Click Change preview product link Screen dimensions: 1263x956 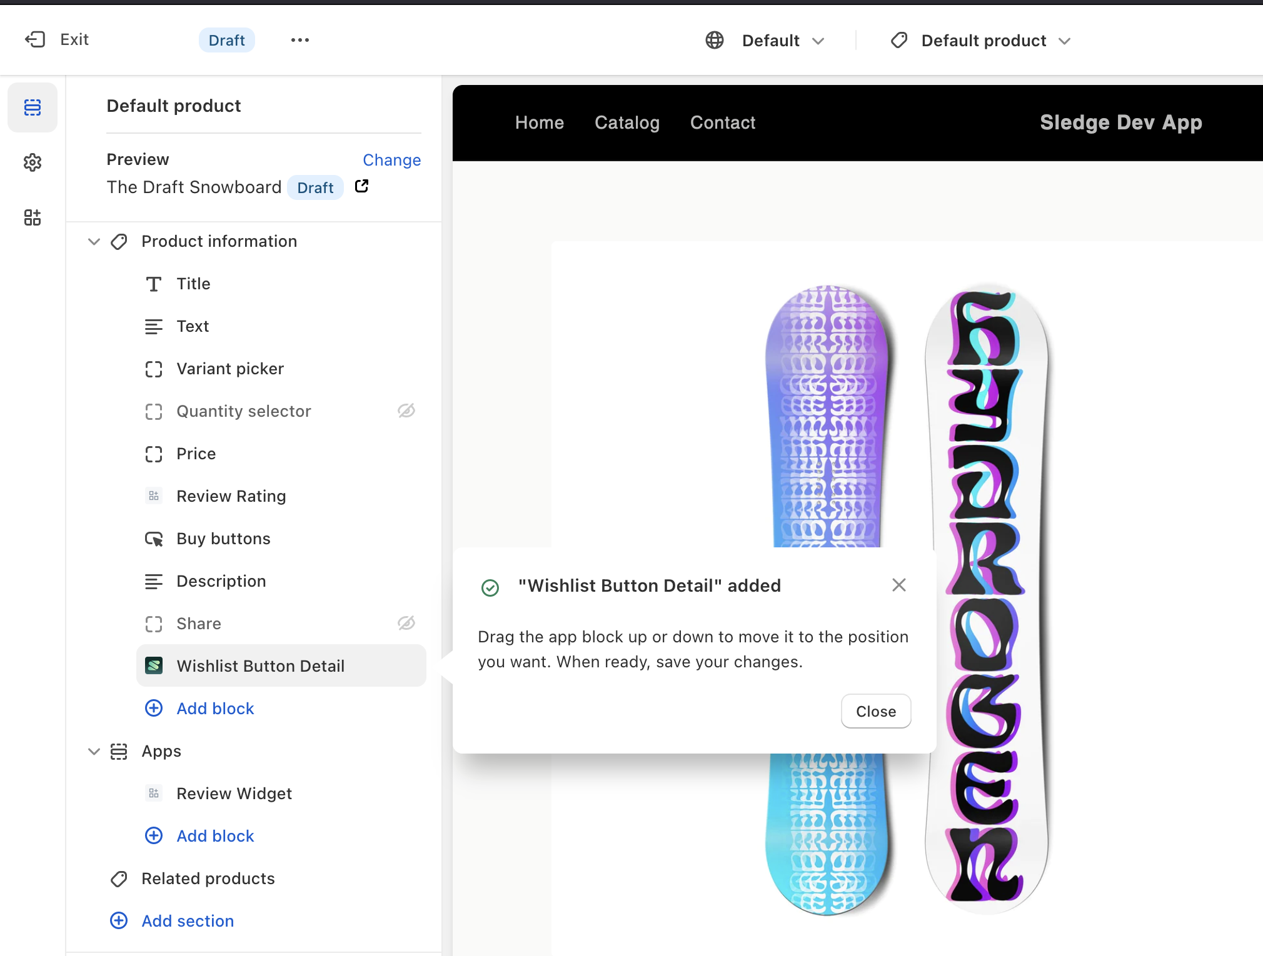pyautogui.click(x=391, y=160)
